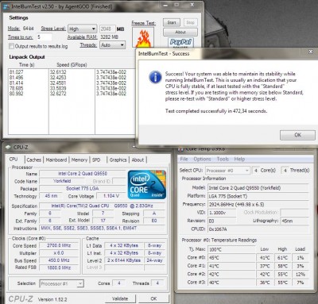Click the Freeze Test label

coord(144,23)
